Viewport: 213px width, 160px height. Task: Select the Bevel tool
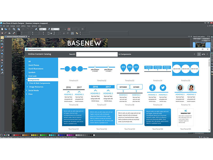[2, 70]
